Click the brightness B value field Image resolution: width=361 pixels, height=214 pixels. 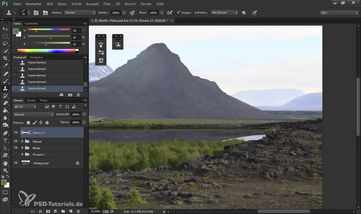tap(76, 44)
